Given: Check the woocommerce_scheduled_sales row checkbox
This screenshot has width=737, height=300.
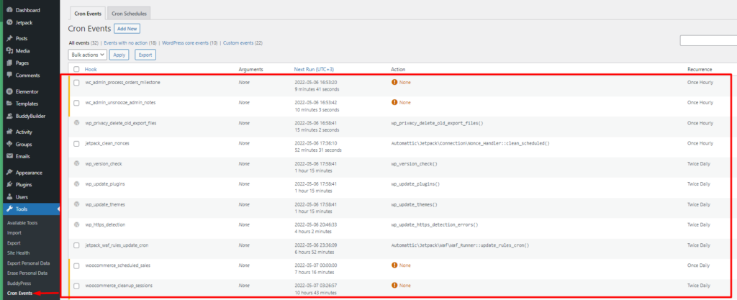Looking at the screenshot, I should tap(76, 265).
